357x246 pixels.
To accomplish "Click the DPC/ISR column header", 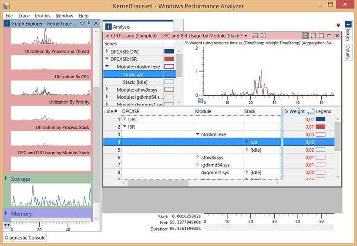I will pos(157,111).
